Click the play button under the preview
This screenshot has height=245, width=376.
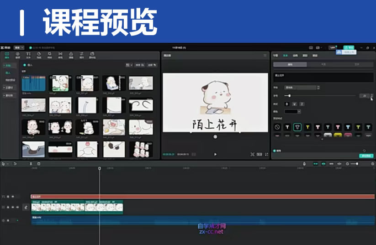215,154
